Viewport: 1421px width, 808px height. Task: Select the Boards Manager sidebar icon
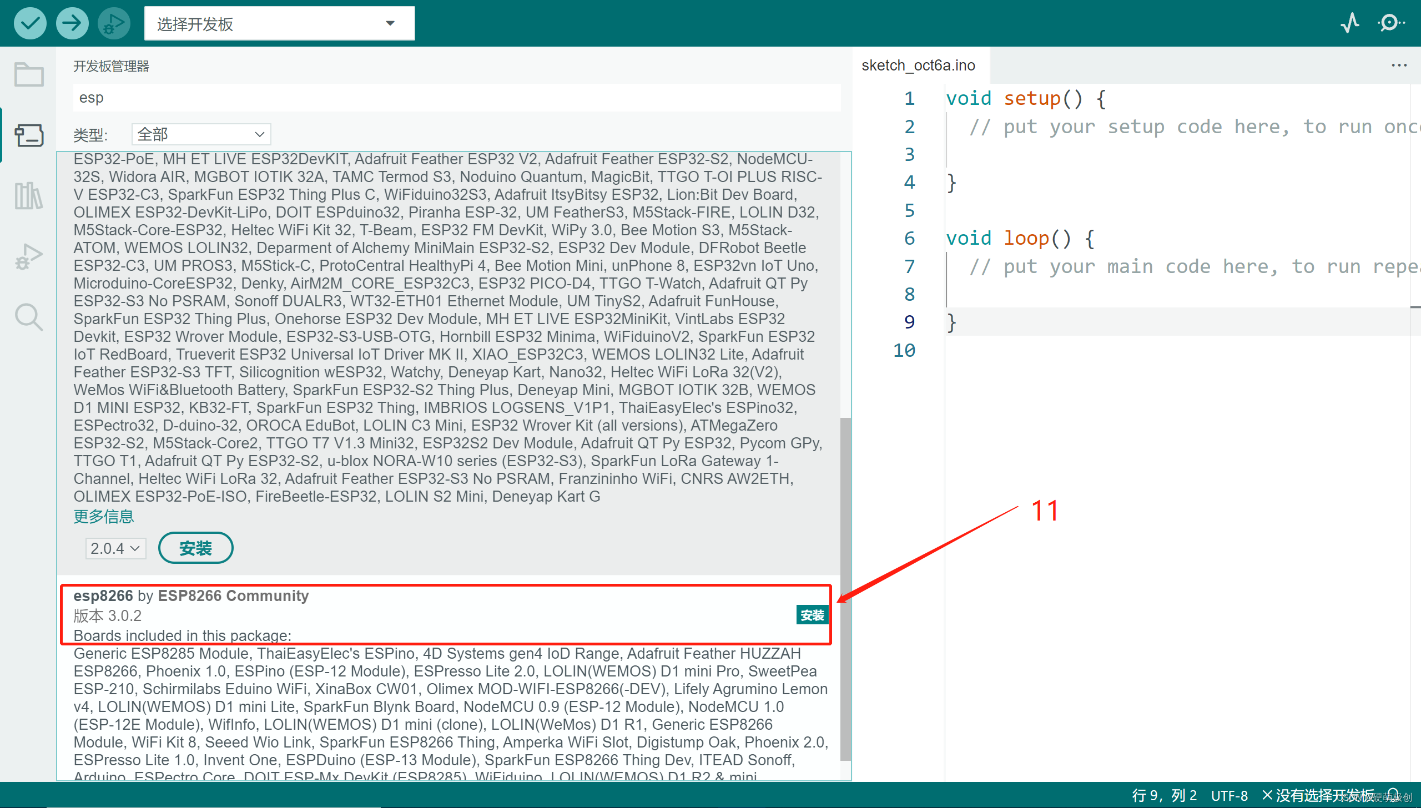coord(29,135)
